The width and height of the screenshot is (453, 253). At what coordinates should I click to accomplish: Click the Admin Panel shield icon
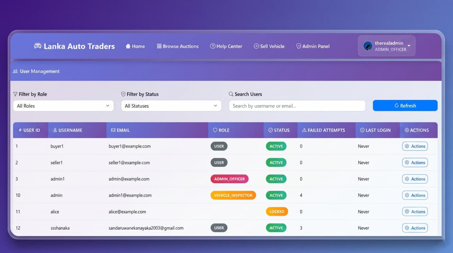(x=299, y=46)
